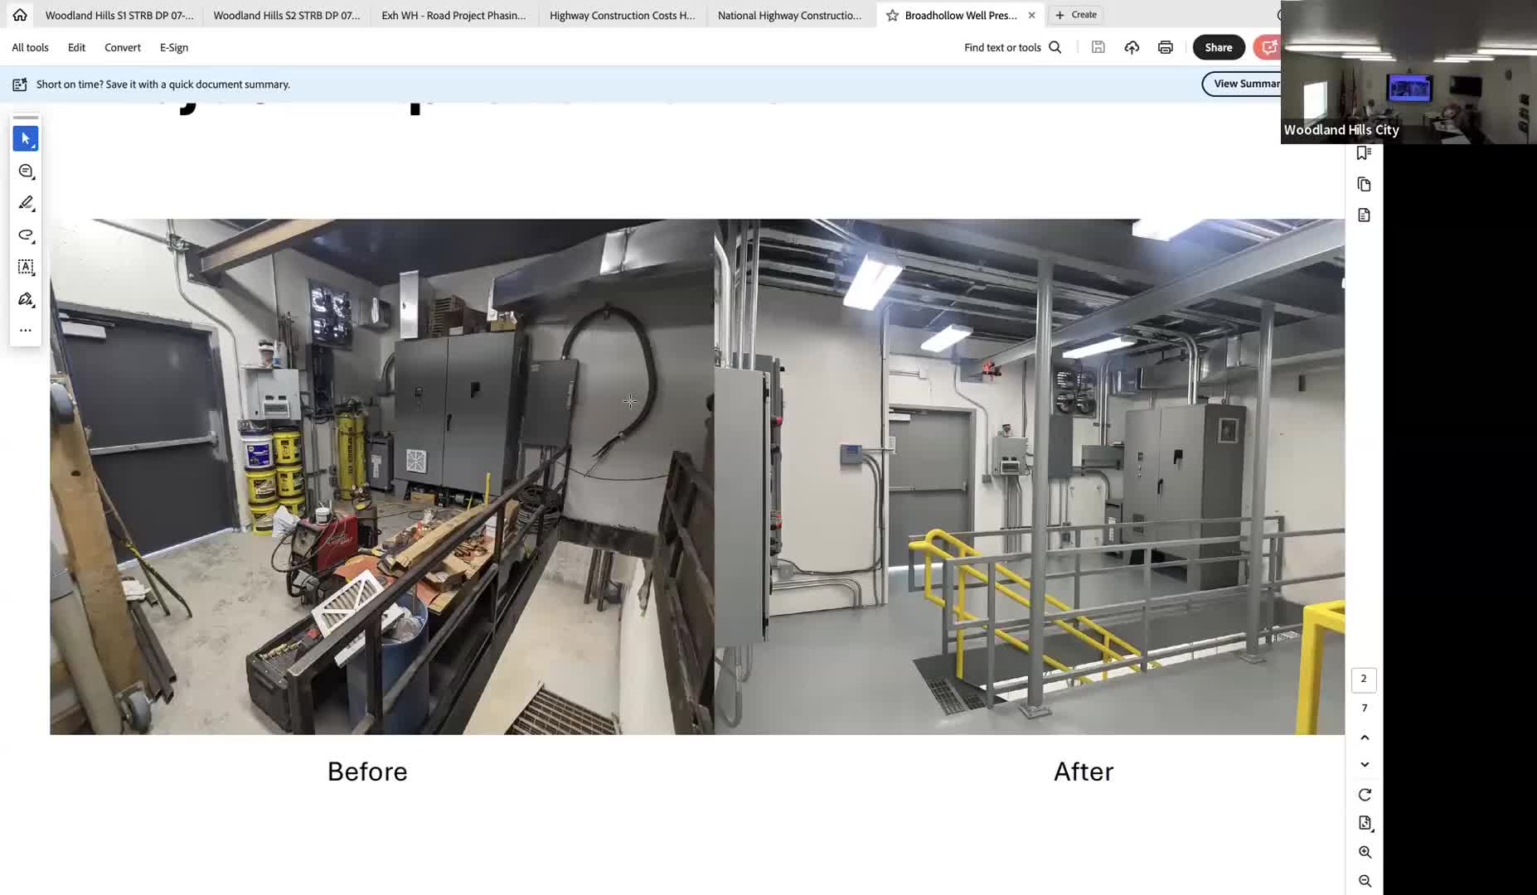Close the Broadhollow Well tab
Screen dimensions: 1537x895
1031,15
